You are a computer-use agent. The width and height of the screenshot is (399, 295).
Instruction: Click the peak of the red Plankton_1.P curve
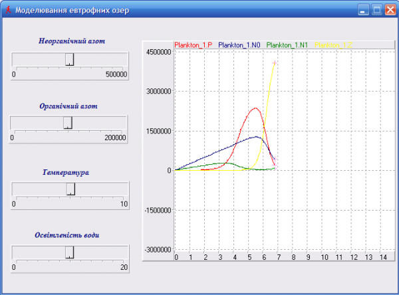point(255,108)
